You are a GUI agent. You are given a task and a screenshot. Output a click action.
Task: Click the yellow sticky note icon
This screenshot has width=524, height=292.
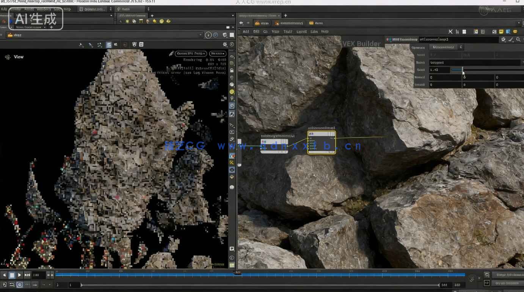click(x=501, y=31)
